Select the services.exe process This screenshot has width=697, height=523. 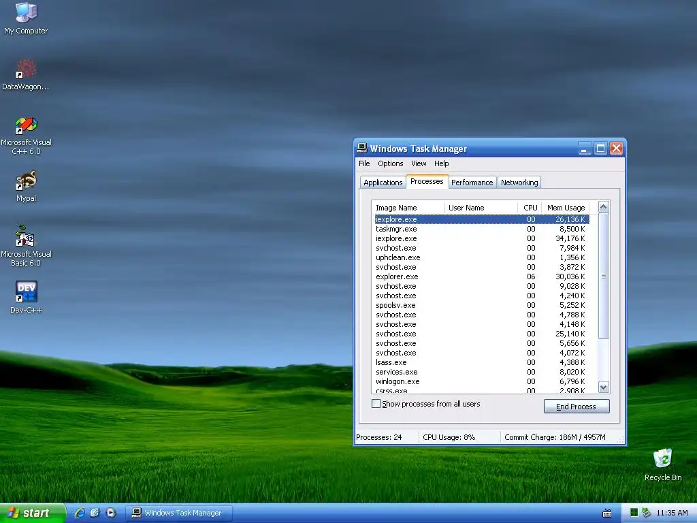point(482,372)
